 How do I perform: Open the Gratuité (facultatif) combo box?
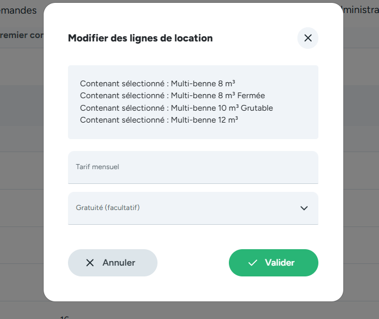coord(181,208)
